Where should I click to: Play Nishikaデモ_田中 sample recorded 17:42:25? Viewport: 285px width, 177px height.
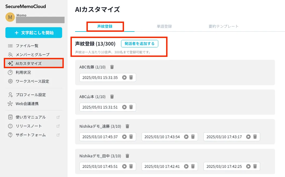click(249, 166)
